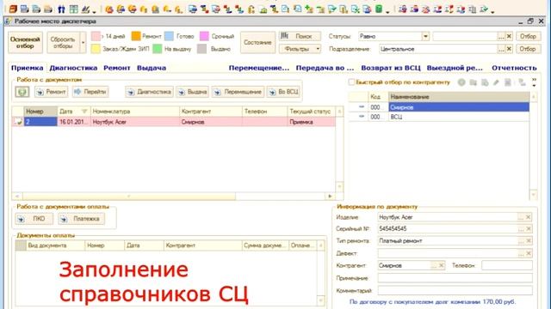Click the Состояние button
Viewport: 551px width, 309px height.
tap(257, 42)
